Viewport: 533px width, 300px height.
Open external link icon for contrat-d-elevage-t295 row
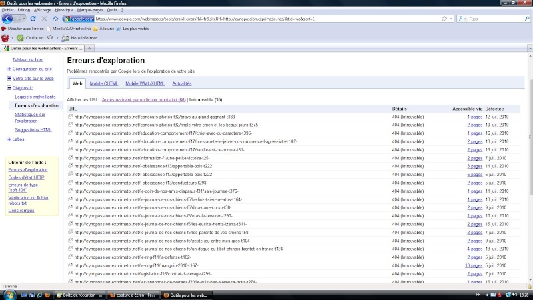[x=71, y=273]
